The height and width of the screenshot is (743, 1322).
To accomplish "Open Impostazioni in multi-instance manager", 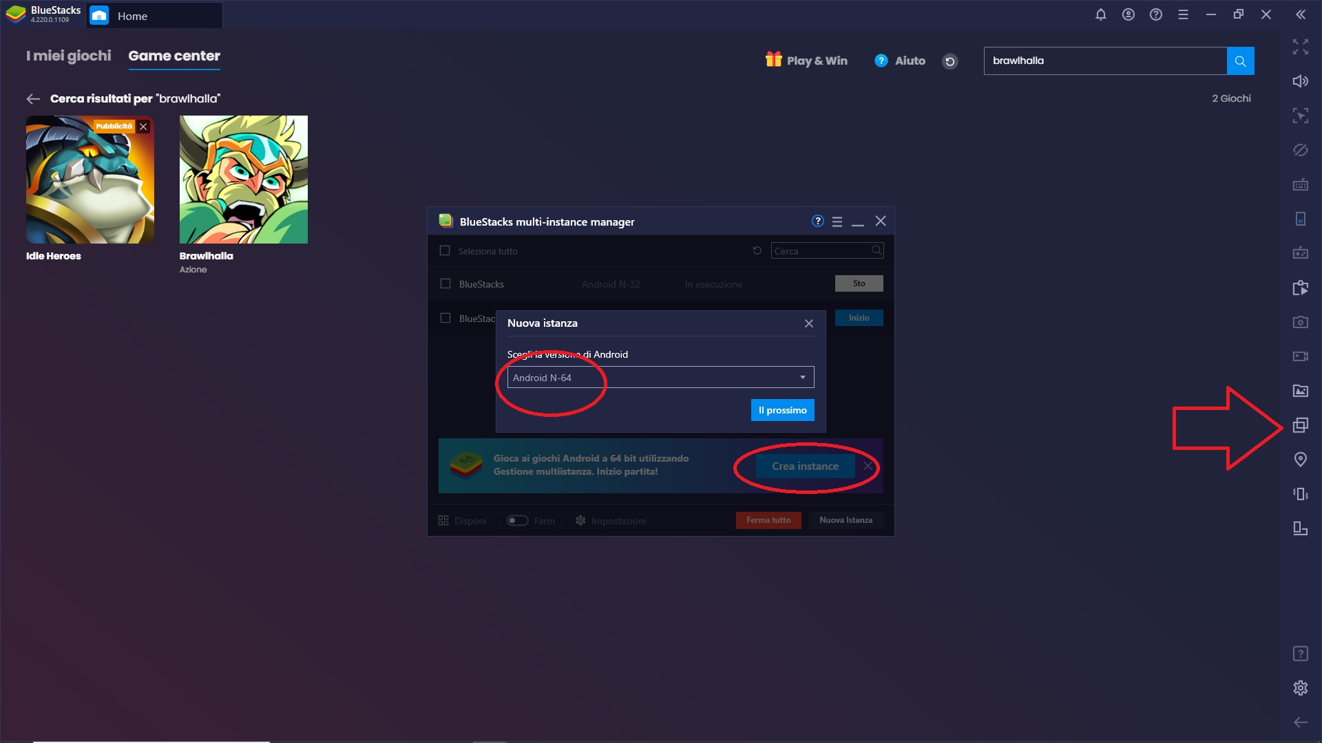I will pyautogui.click(x=611, y=521).
